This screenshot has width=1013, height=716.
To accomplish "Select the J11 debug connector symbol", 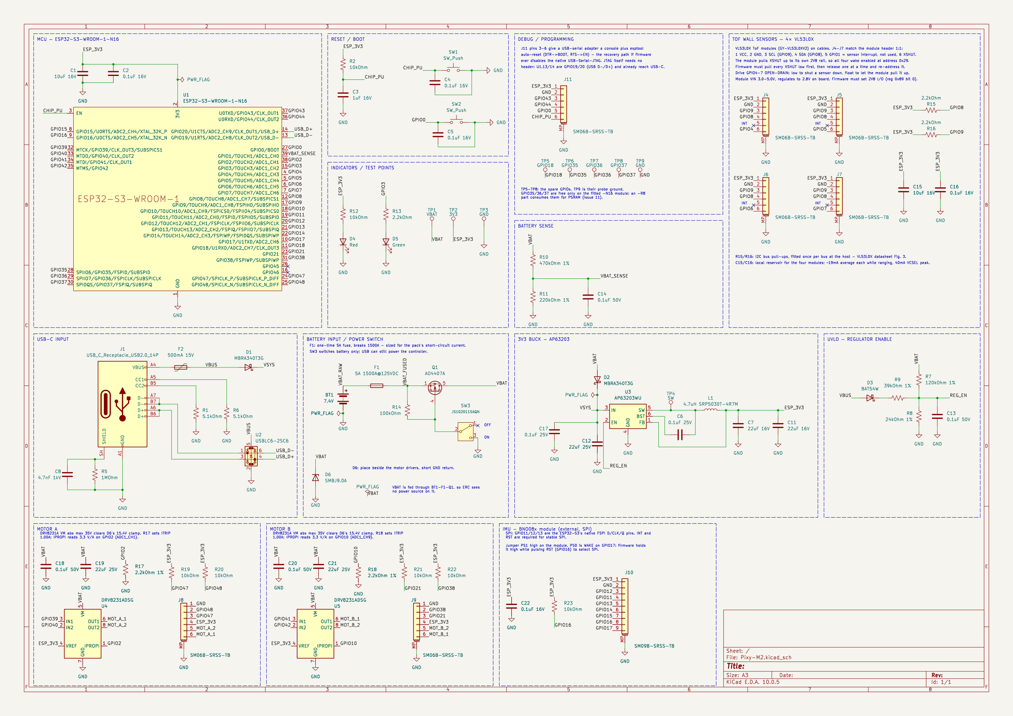I will tap(563, 104).
